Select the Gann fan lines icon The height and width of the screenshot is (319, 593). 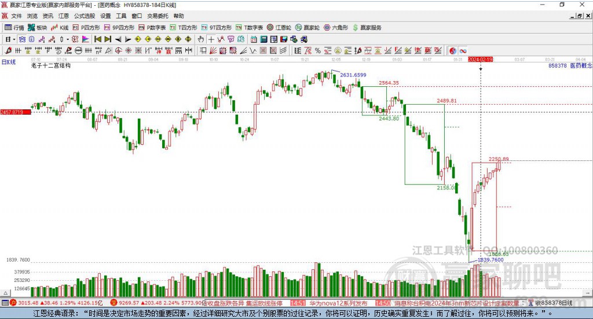(213, 50)
